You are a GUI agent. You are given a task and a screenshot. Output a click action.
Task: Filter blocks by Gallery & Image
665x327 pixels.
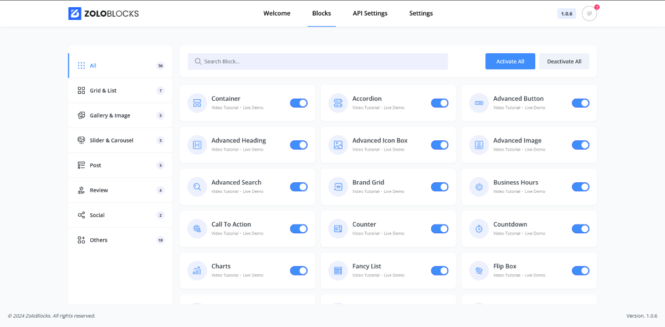coord(120,115)
